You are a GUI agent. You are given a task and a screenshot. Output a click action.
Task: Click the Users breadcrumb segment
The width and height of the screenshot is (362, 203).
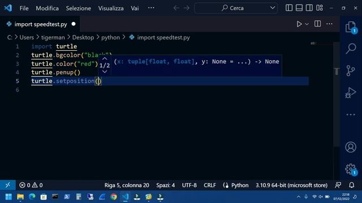pyautogui.click(x=27, y=37)
